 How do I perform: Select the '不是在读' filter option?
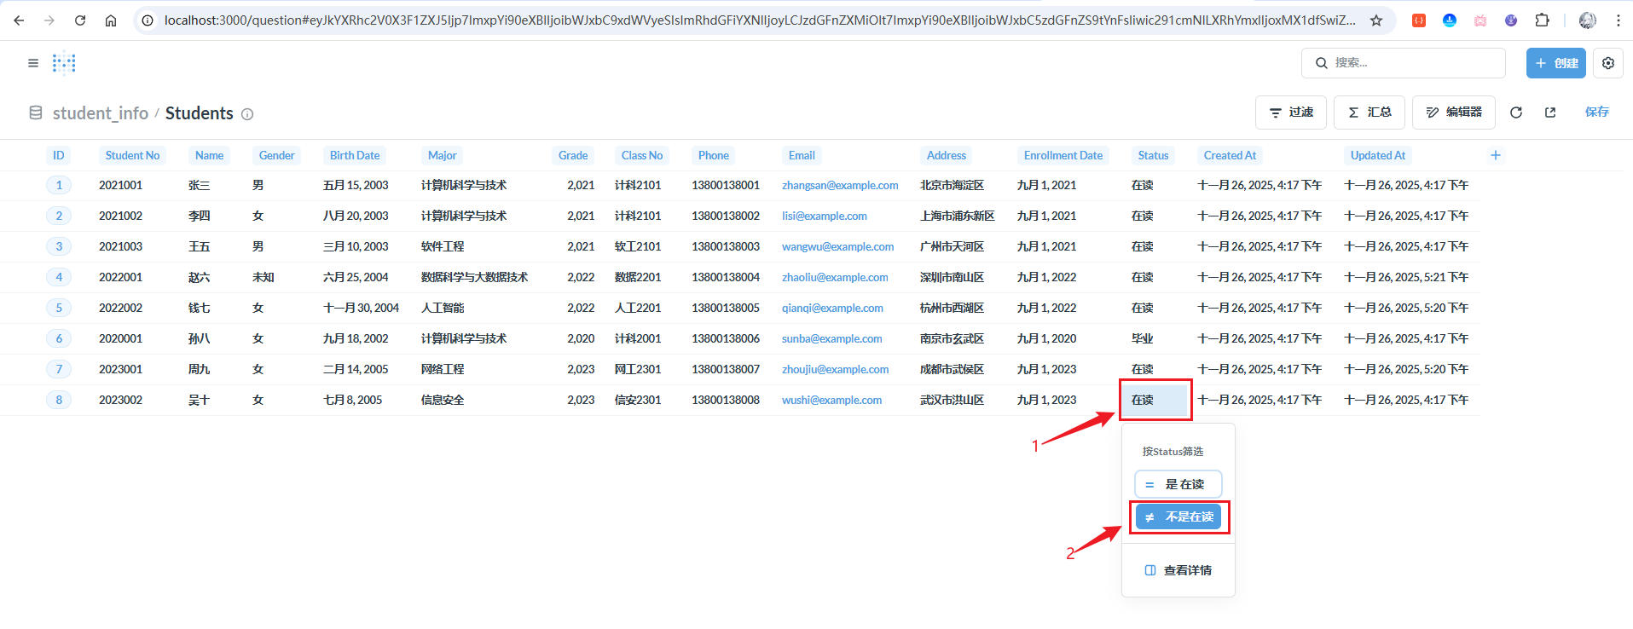pyautogui.click(x=1178, y=516)
